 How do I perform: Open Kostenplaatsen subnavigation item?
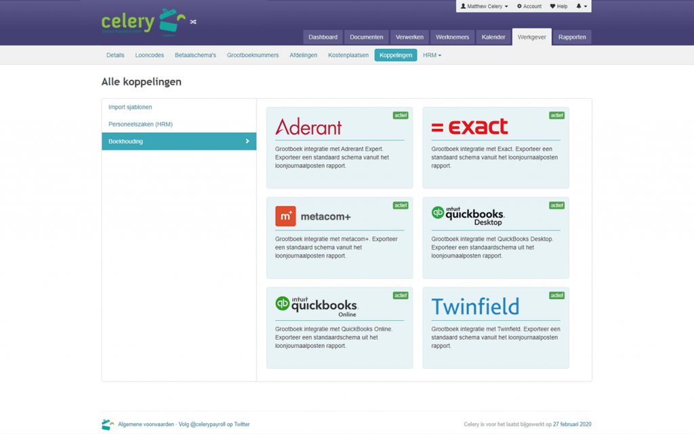[x=348, y=56]
